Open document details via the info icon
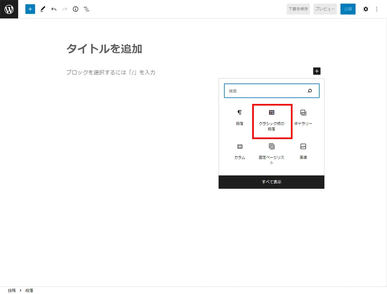387x294 pixels. [75, 9]
